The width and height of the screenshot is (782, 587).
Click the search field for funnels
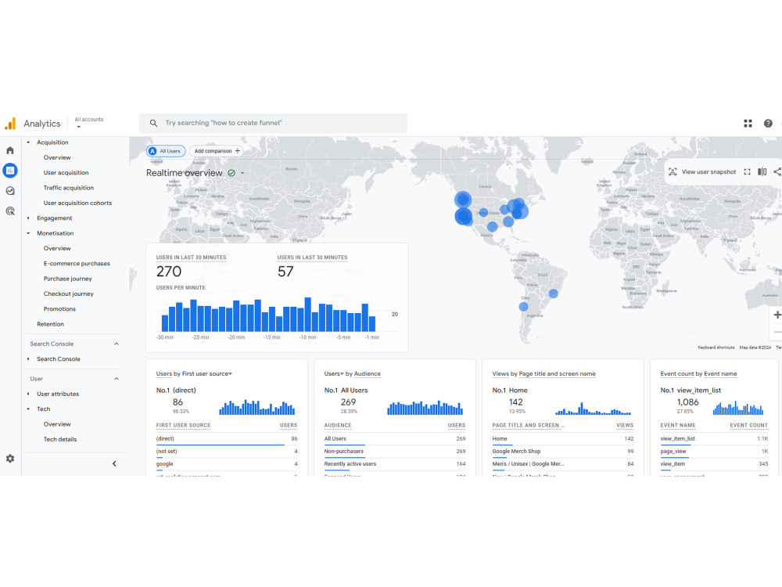click(273, 123)
